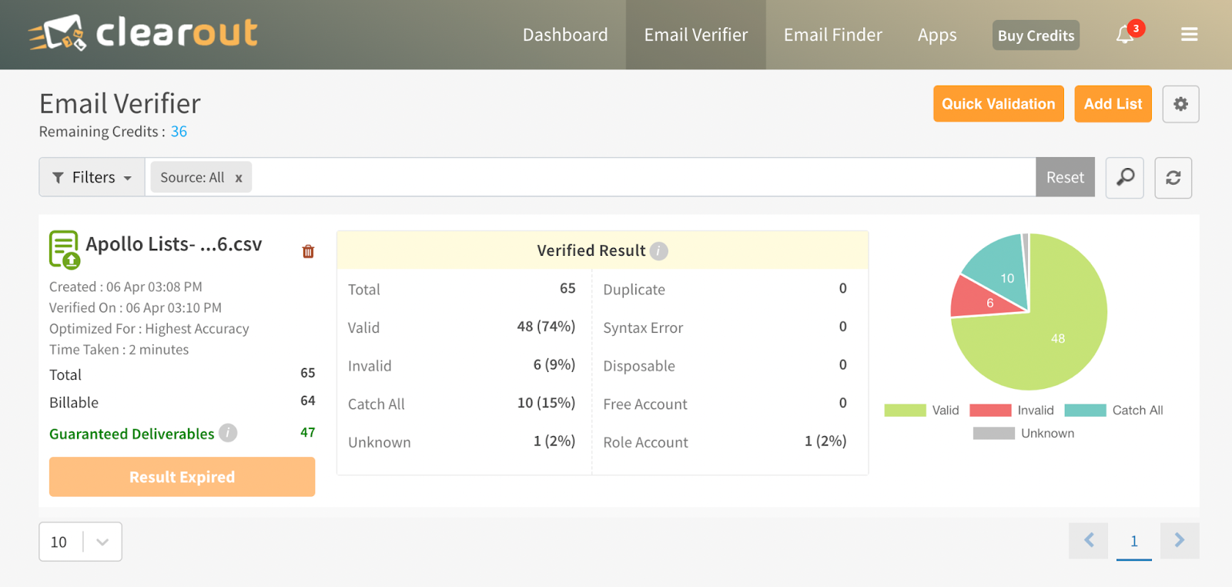Delete Apollo Lists file with trash icon

point(308,251)
